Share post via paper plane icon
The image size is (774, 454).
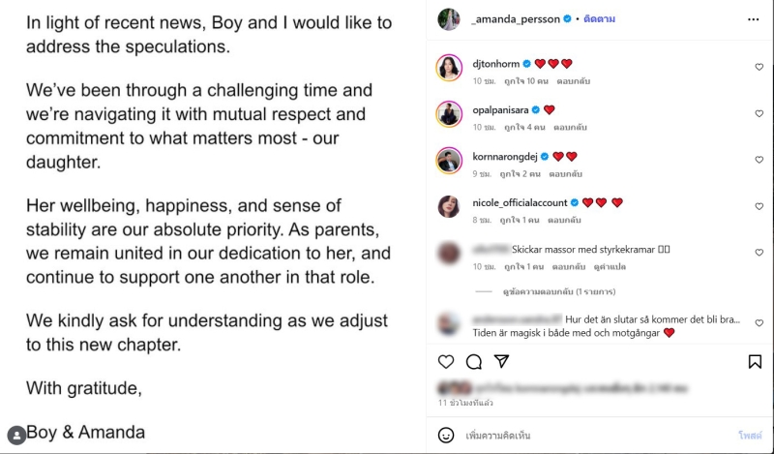pos(501,361)
